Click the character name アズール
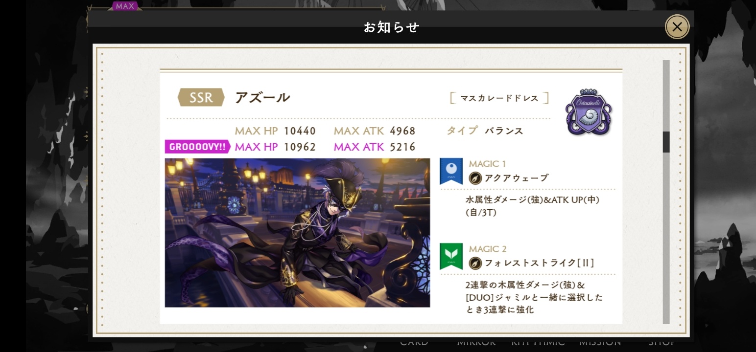 tap(262, 97)
